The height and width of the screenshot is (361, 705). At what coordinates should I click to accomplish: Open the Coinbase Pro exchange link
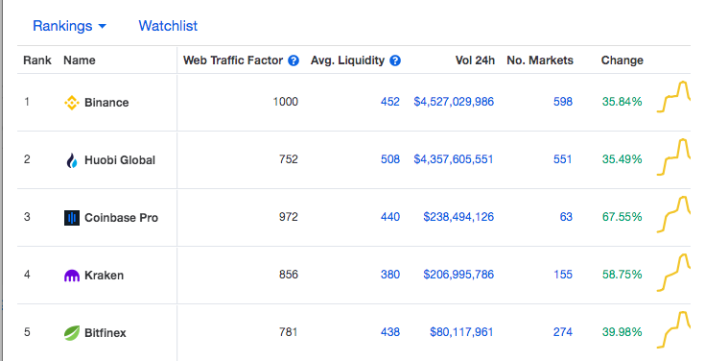click(122, 218)
